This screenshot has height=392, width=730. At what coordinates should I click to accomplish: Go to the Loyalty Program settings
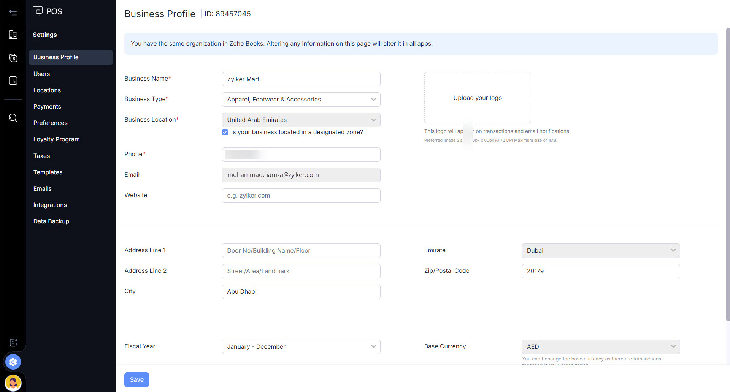56,139
